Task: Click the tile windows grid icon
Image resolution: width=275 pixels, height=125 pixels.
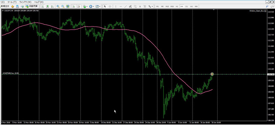Action: click(x=68, y=7)
